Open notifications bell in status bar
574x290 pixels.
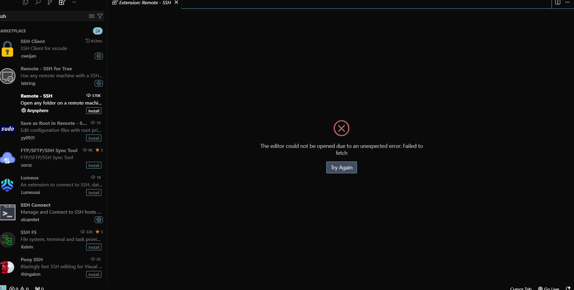coord(568,288)
